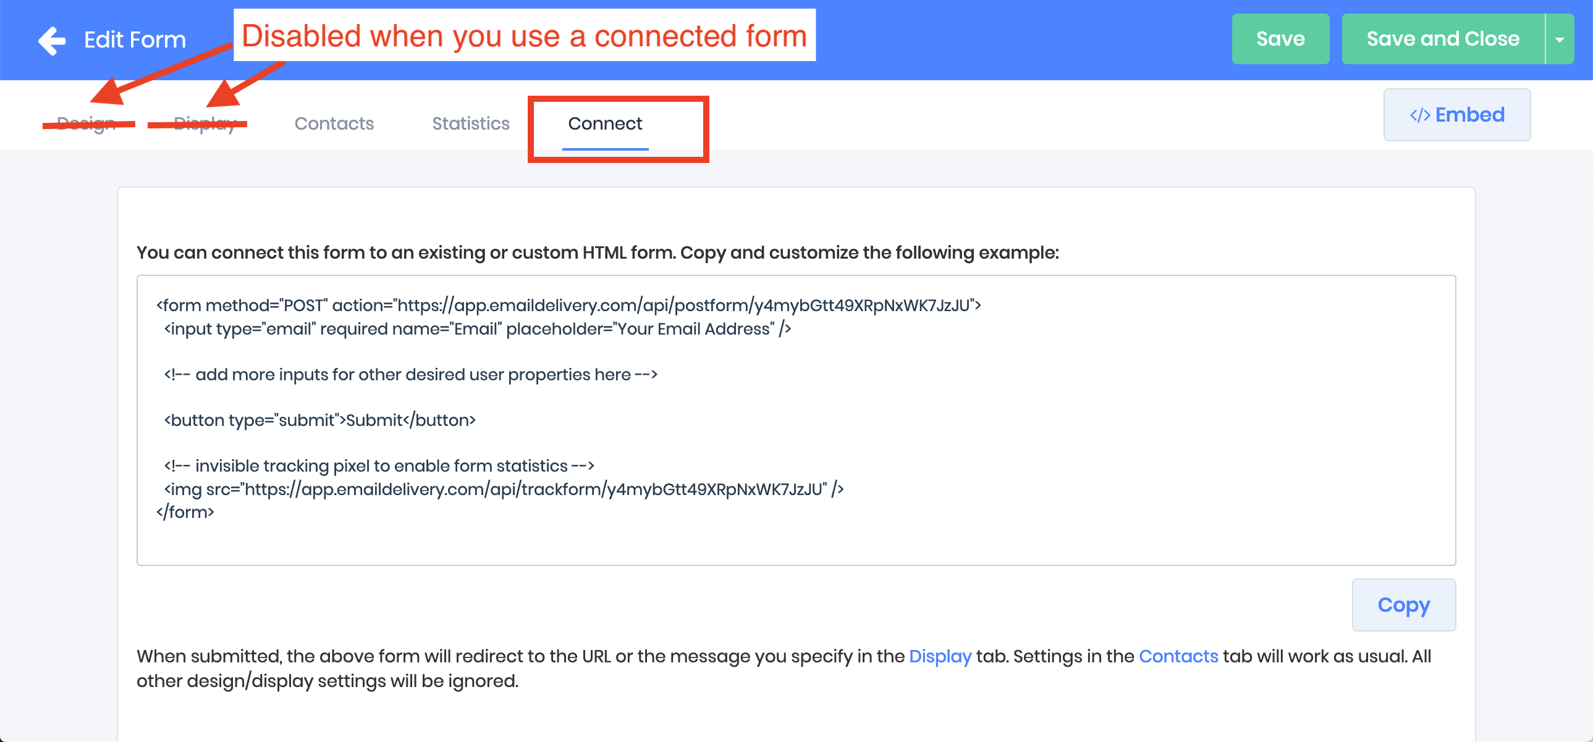Follow the Display link in the description

(940, 656)
